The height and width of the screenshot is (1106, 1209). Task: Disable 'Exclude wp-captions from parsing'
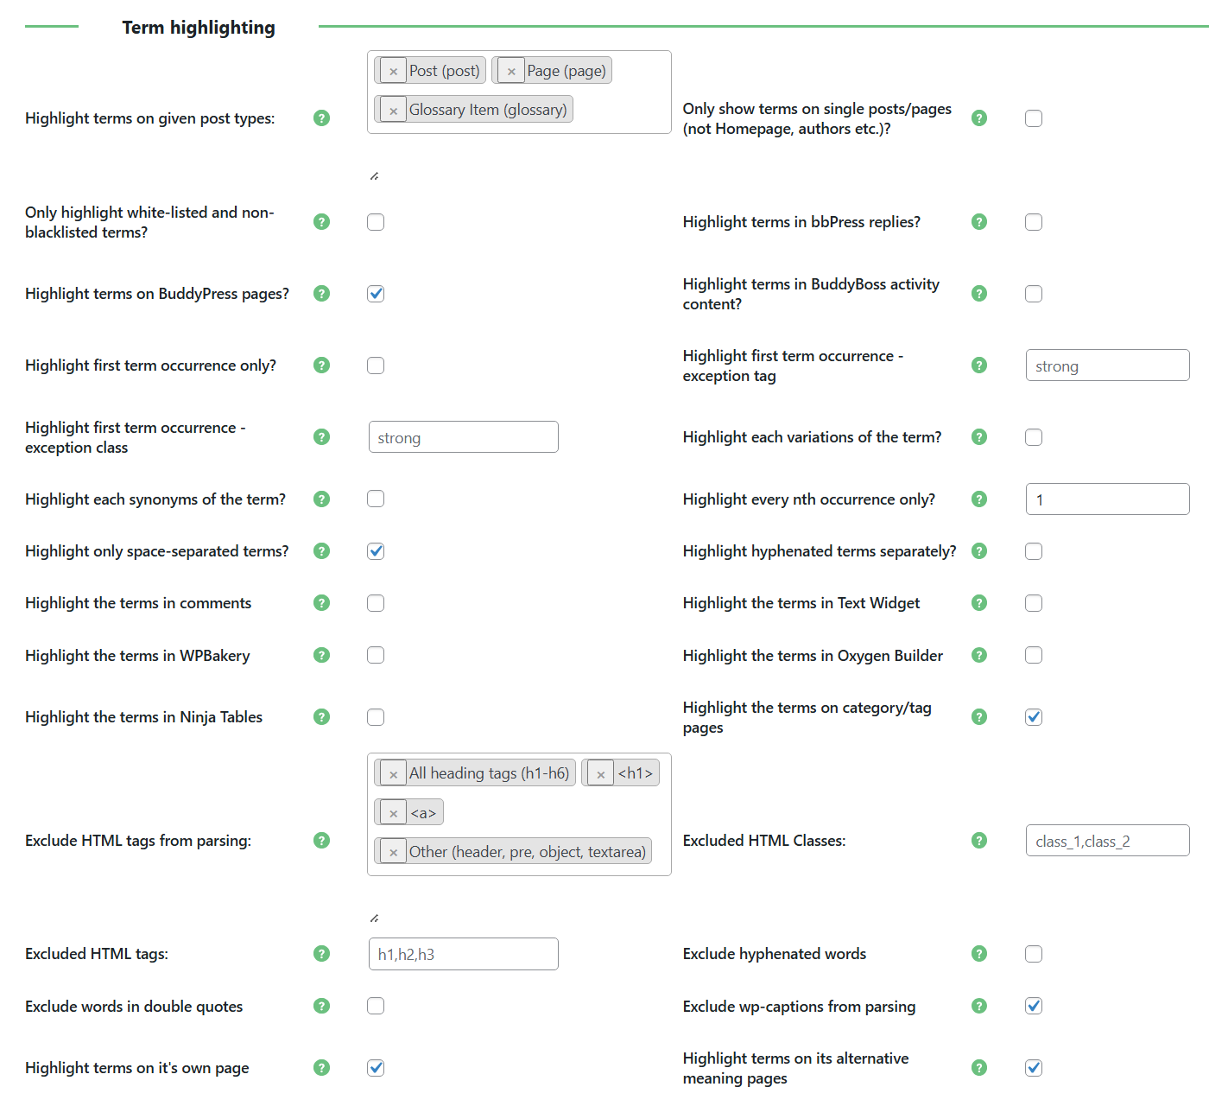click(x=1034, y=1006)
